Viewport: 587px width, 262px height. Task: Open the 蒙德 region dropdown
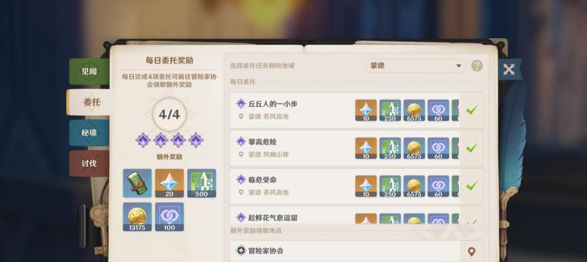pyautogui.click(x=415, y=65)
